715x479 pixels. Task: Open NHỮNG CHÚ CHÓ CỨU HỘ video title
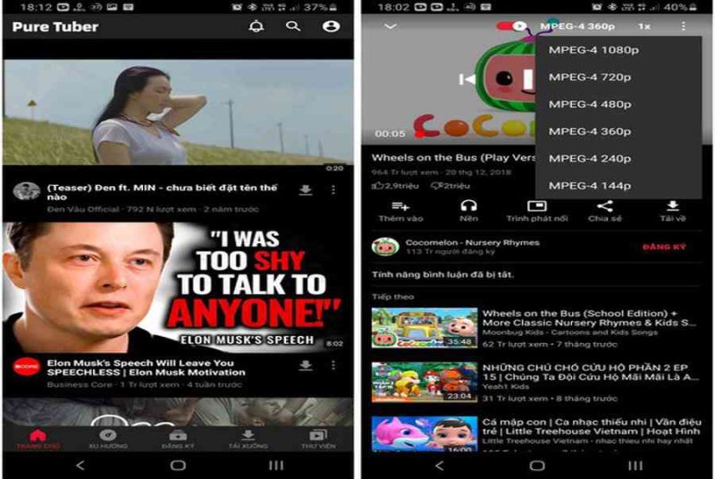click(x=591, y=373)
